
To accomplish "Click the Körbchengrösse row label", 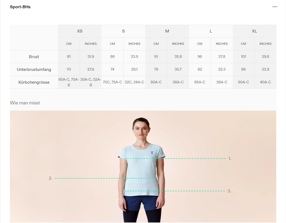I will click(34, 82).
